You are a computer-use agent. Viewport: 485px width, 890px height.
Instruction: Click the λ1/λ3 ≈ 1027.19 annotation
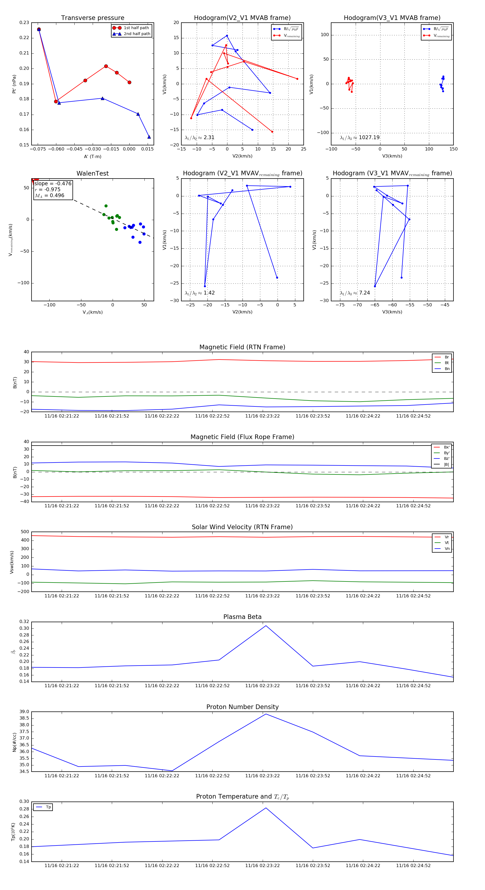(360, 138)
